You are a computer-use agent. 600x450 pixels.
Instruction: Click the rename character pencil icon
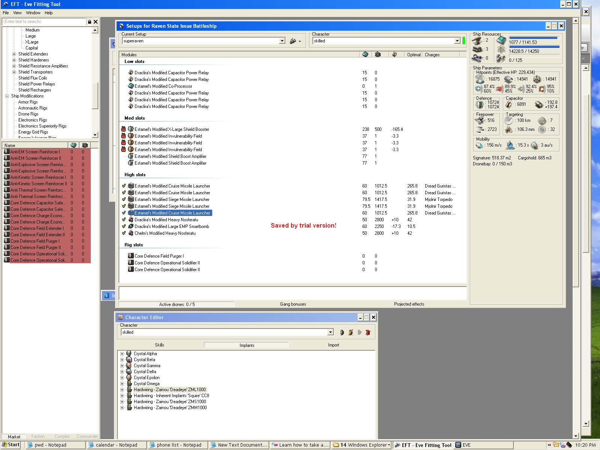coord(351,332)
